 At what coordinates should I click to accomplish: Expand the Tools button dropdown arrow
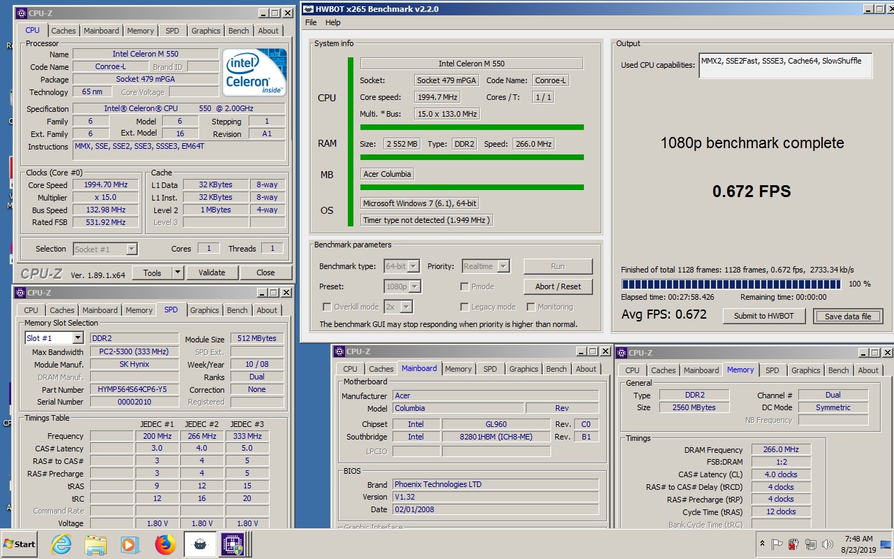178,273
